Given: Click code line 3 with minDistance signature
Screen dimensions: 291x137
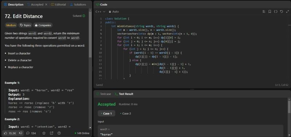Looking at the screenshot, I should tap(145, 26).
